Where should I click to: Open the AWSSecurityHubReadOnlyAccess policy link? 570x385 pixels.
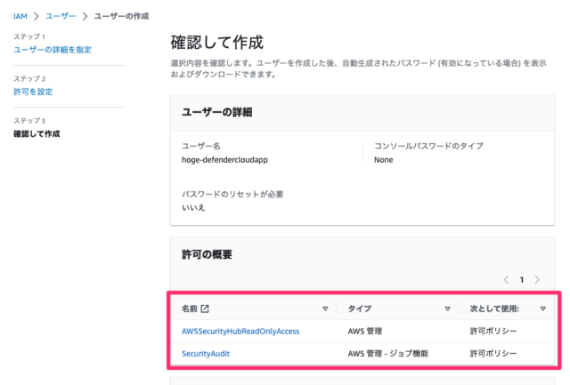click(x=240, y=331)
